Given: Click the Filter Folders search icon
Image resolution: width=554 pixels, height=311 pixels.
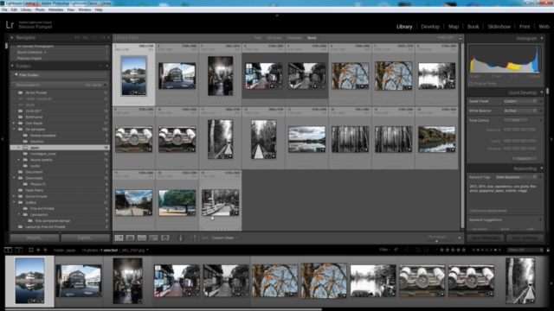Looking at the screenshot, I should (x=16, y=75).
